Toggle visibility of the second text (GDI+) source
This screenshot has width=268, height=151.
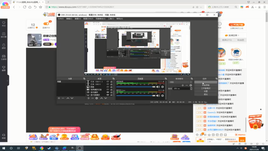108,84
